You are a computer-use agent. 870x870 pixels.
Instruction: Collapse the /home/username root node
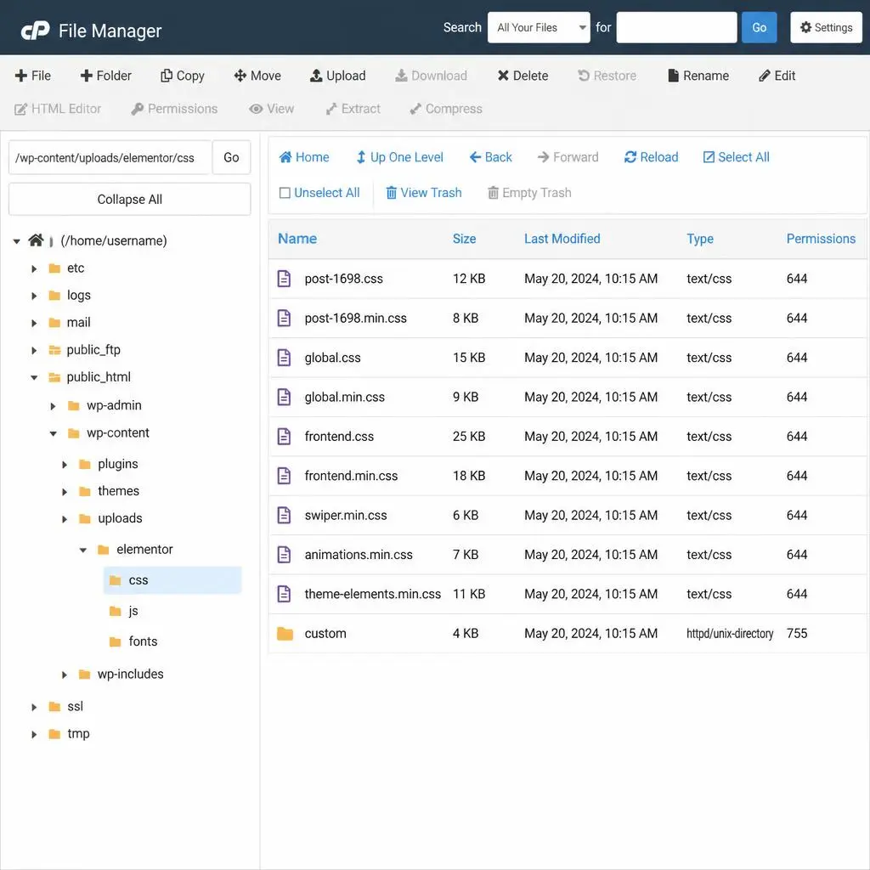(17, 240)
